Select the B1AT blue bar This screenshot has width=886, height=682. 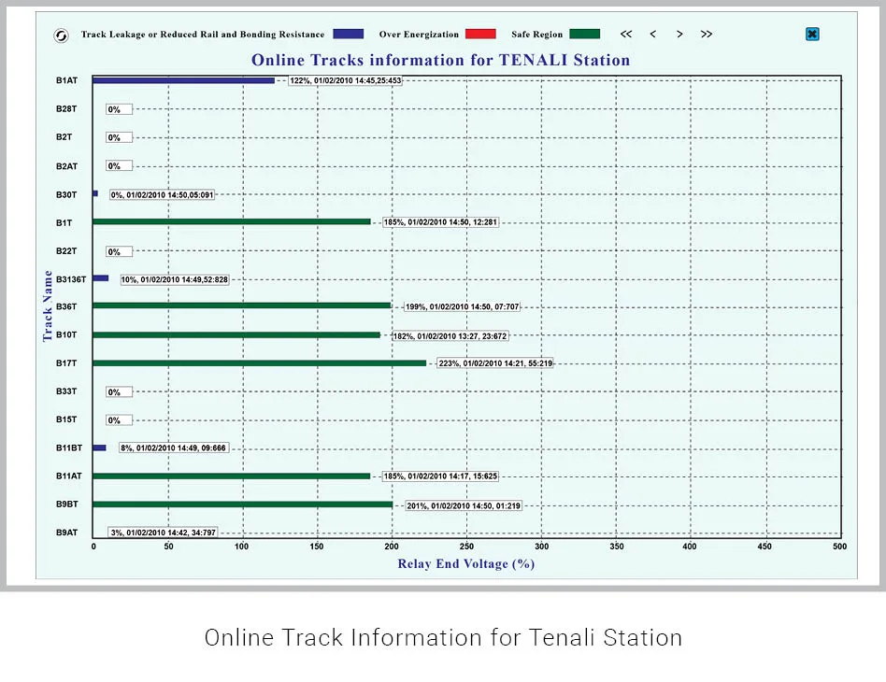pyautogui.click(x=183, y=80)
